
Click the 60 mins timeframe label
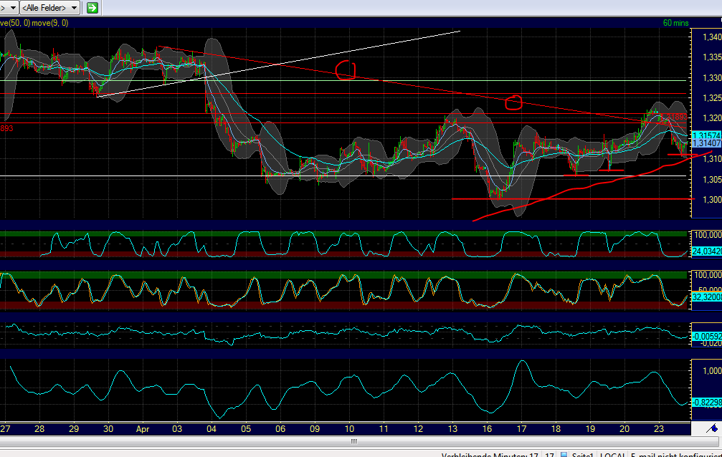[675, 22]
